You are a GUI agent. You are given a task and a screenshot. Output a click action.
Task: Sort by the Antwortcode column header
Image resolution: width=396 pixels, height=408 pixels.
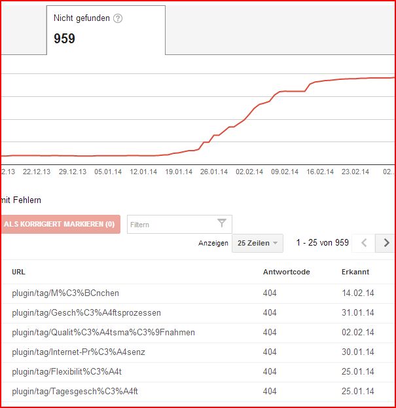pos(286,272)
